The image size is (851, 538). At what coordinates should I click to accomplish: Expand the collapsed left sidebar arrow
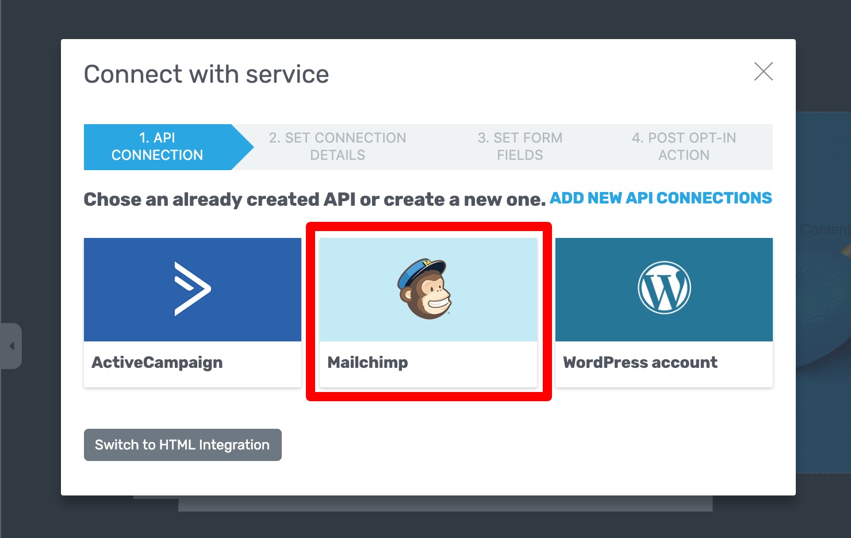[11, 346]
